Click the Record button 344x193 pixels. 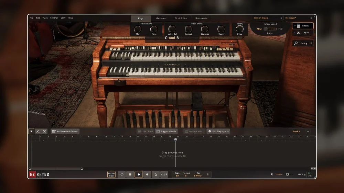point(147,174)
